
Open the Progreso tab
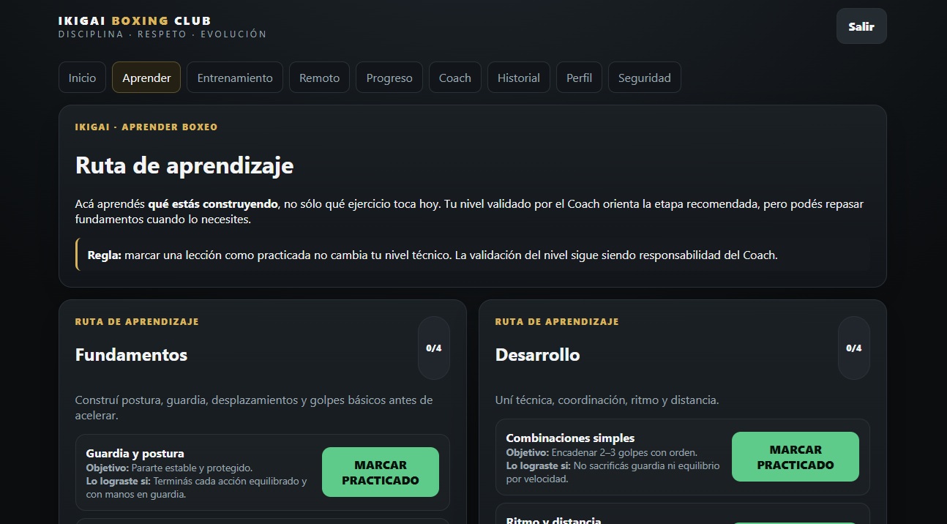pyautogui.click(x=389, y=78)
